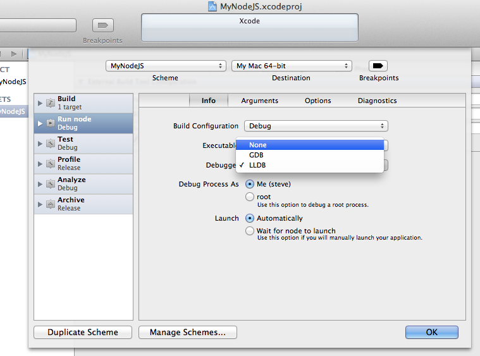Open the My Mac 64-bit Destination popup
The width and height of the screenshot is (480, 356).
click(292, 66)
